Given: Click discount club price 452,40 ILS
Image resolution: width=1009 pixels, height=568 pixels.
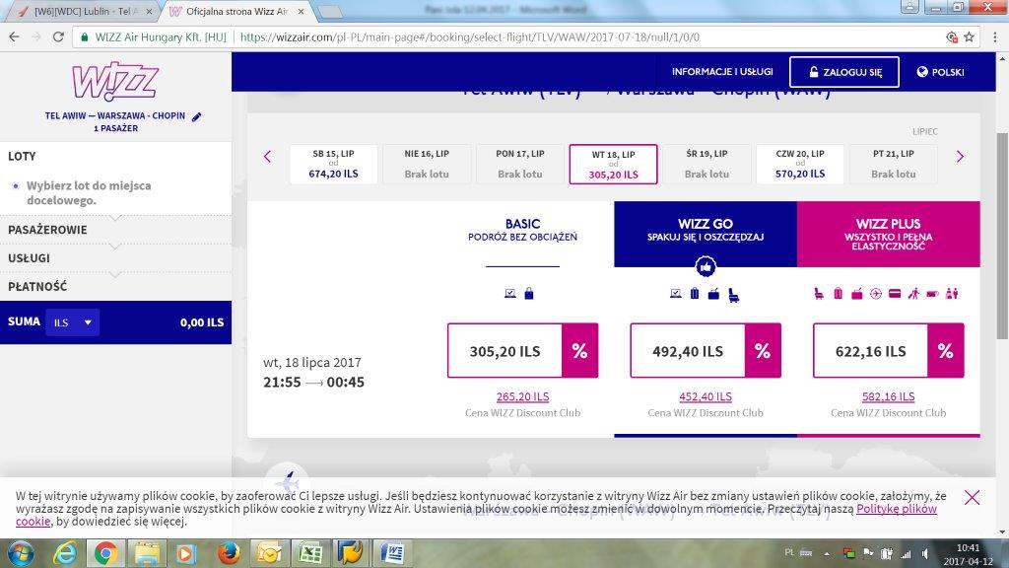Looking at the screenshot, I should [x=706, y=396].
